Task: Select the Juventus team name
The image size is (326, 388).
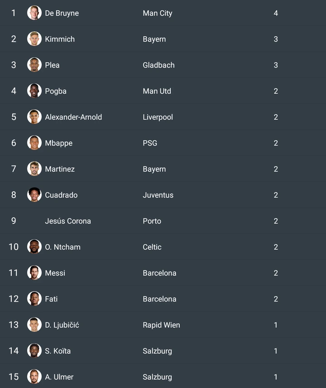Action: (x=158, y=195)
